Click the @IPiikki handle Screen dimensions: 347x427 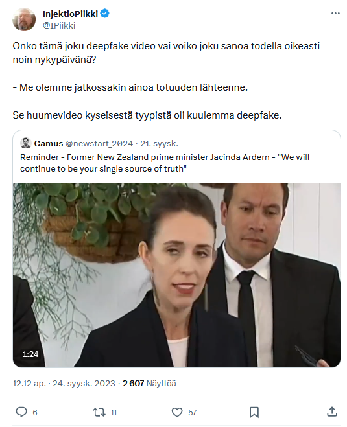coord(59,26)
